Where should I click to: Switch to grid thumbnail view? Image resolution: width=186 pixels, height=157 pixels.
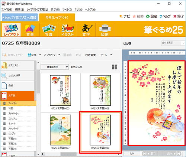114,67
